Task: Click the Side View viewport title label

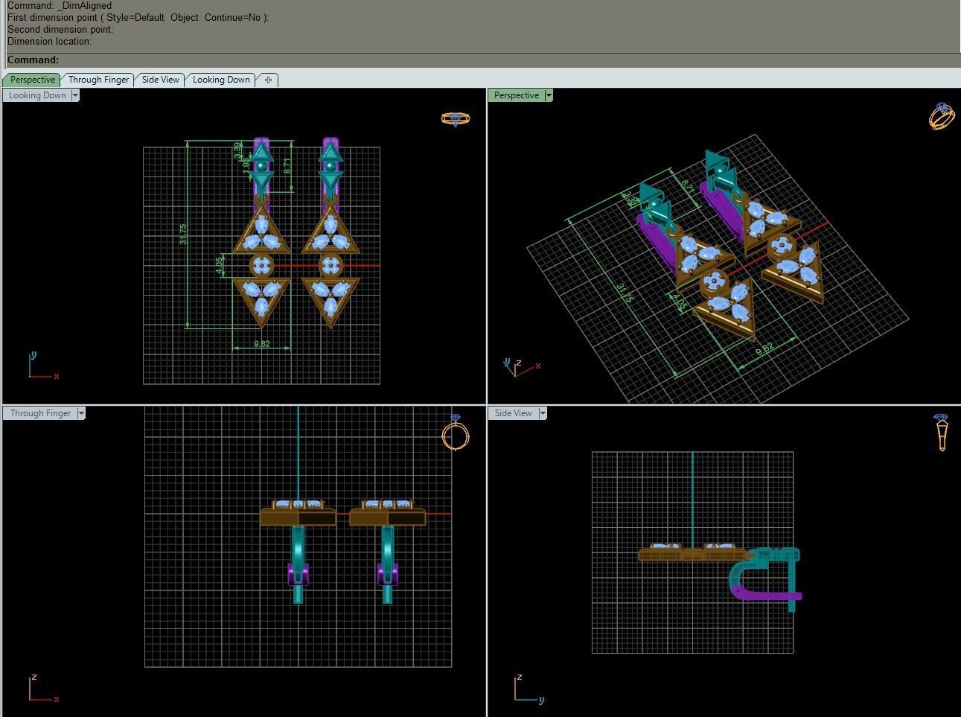Action: tap(514, 413)
